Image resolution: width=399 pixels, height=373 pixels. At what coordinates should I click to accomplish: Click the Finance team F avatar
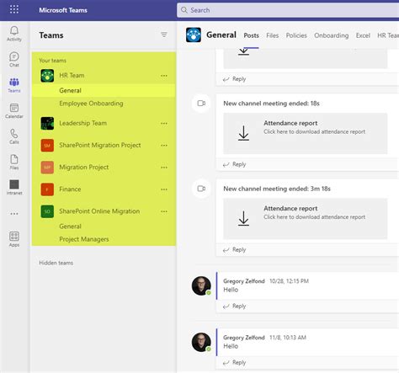click(x=47, y=189)
